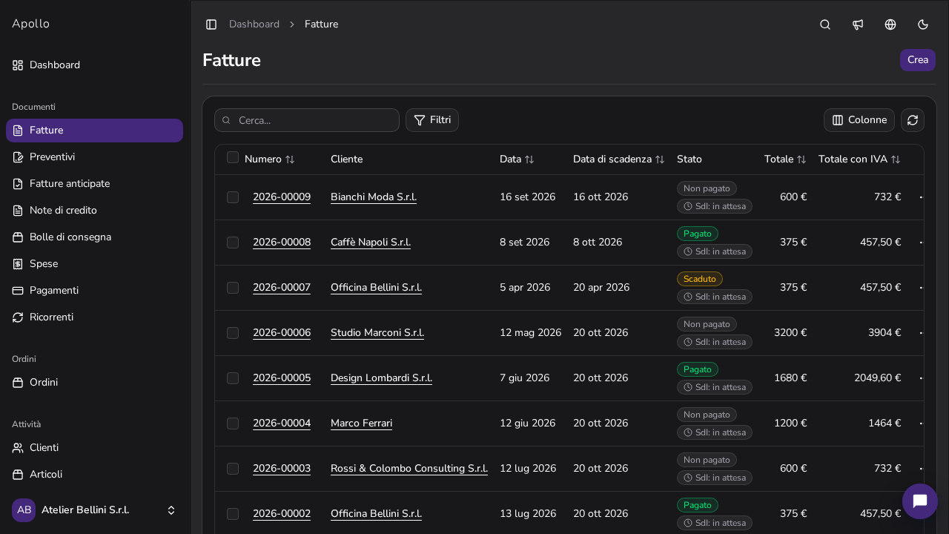Toggle the sidebar panel icon
This screenshot has height=534, width=949.
(x=211, y=24)
